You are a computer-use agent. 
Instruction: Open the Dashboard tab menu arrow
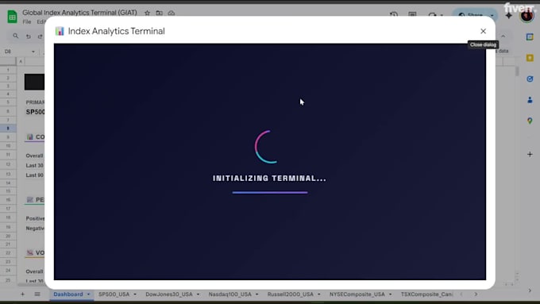point(88,294)
